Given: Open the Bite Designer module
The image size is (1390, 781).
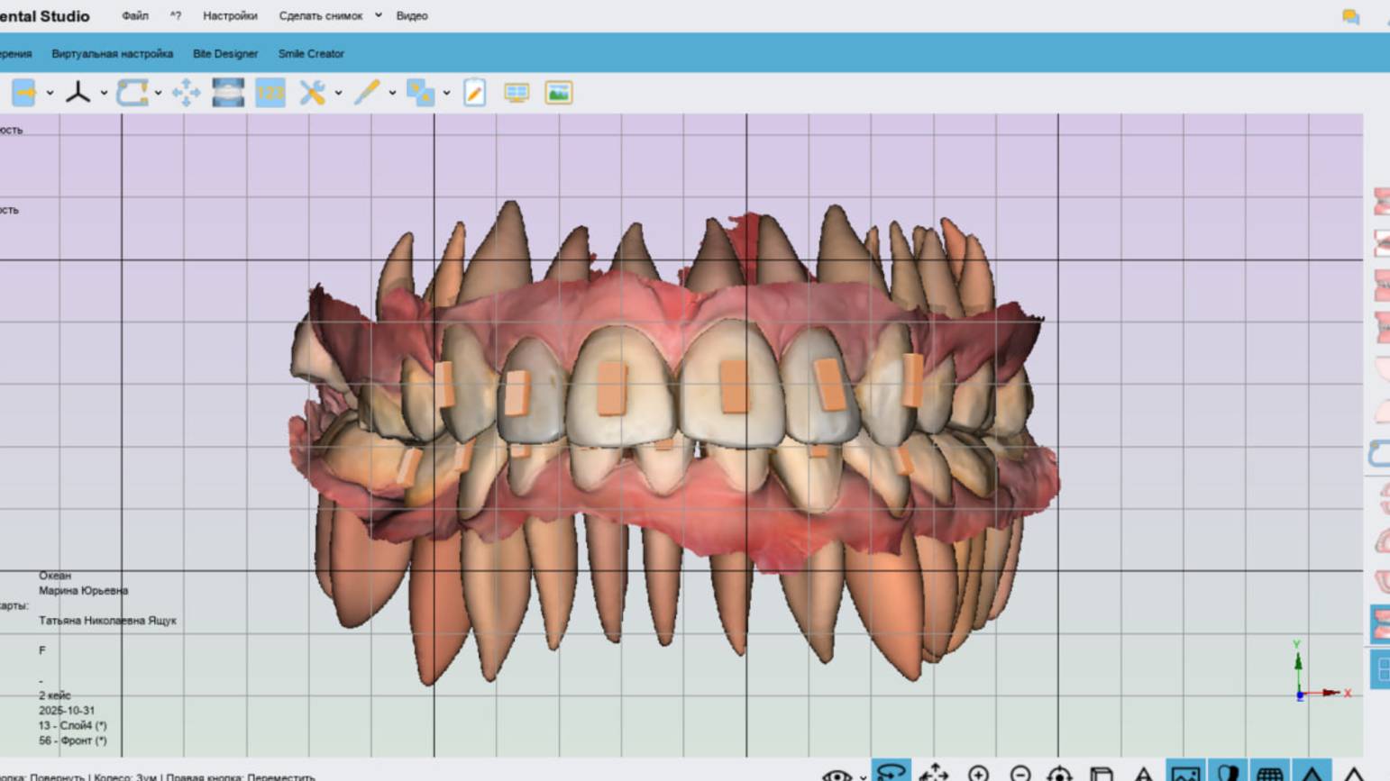Looking at the screenshot, I should (x=225, y=53).
